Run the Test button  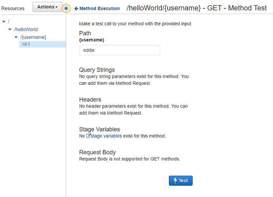181,181
